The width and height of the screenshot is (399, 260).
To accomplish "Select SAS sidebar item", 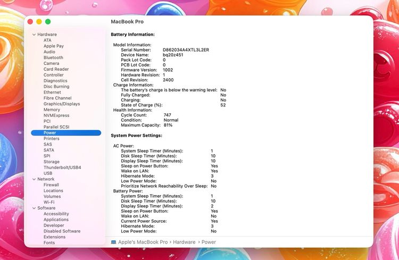I will click(x=47, y=144).
